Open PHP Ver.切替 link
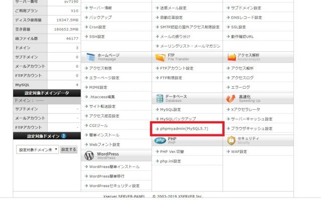321x200 pixels. [x=172, y=152]
